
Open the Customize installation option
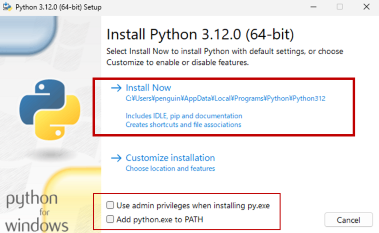170,158
